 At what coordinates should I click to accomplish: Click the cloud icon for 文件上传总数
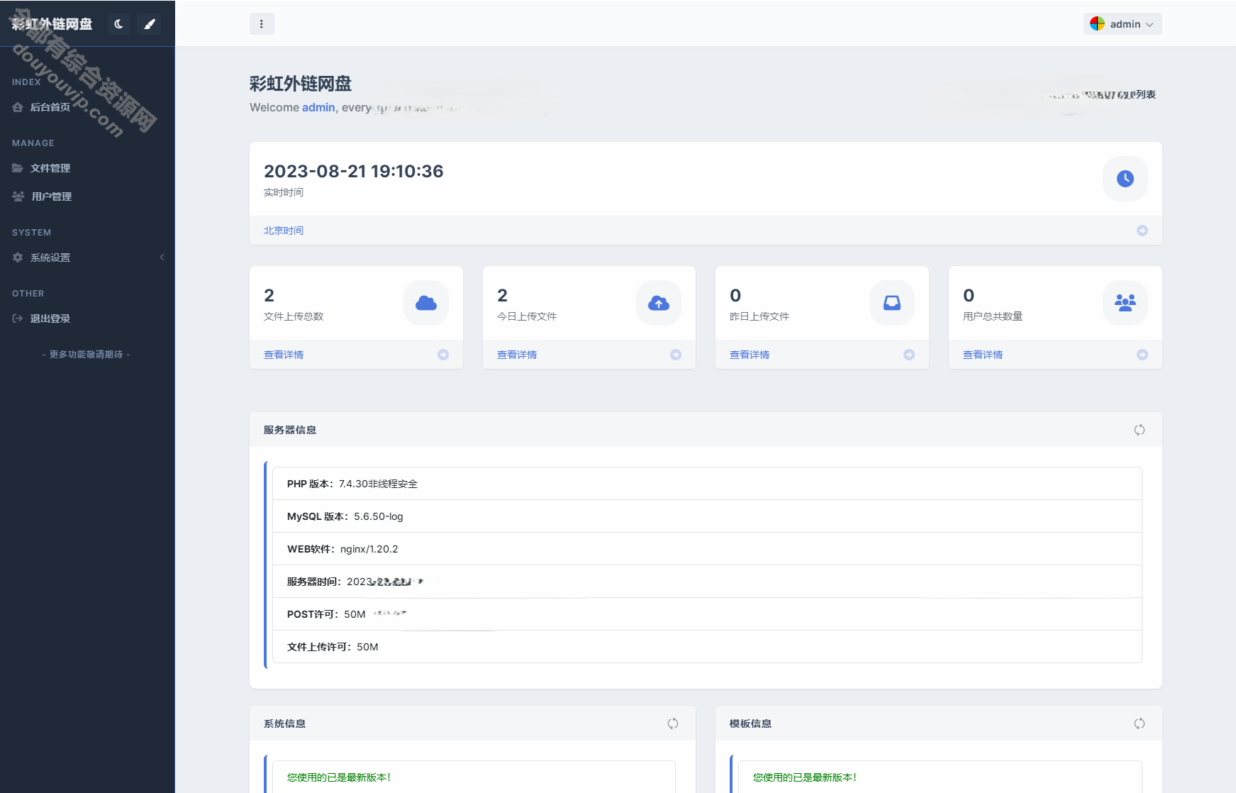[x=426, y=303]
